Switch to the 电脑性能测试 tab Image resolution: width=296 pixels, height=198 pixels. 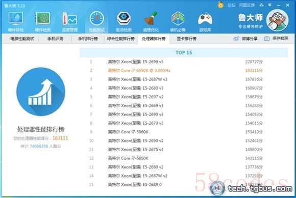coord(22,39)
